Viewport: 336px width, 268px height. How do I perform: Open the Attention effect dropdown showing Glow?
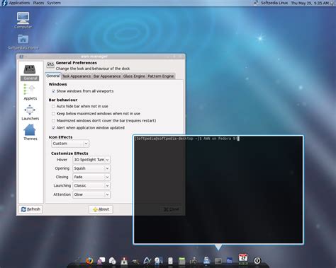[x=91, y=194]
